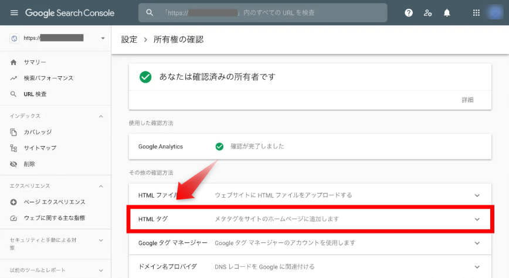Click the URL 検査 magnifier icon

13,94
